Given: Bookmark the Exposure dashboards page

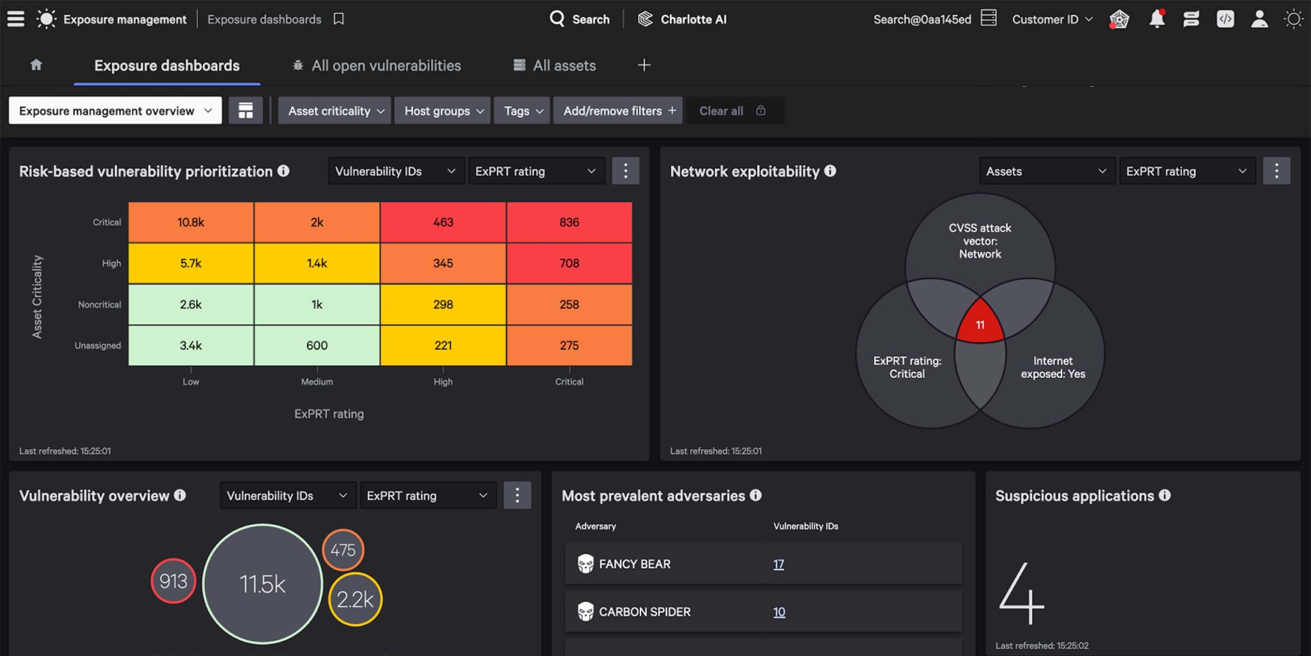Looking at the screenshot, I should pos(339,19).
